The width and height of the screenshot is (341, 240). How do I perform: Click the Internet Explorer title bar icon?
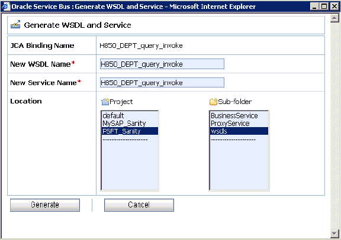point(6,7)
